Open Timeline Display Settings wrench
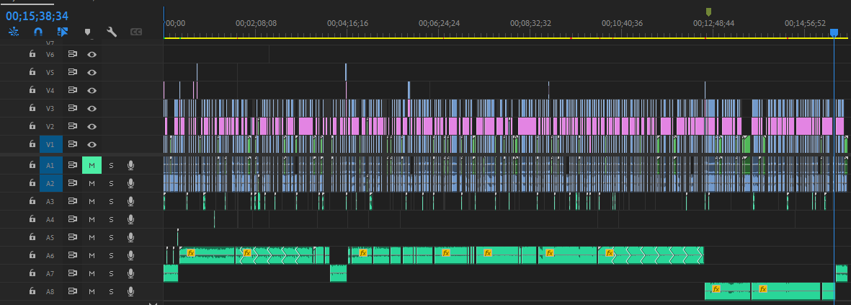851x305 pixels. coord(112,32)
